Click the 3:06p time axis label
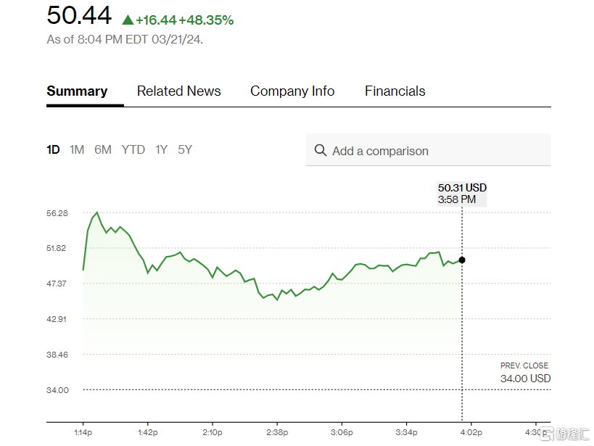Screen dimensions: 594x446 pyautogui.click(x=342, y=433)
